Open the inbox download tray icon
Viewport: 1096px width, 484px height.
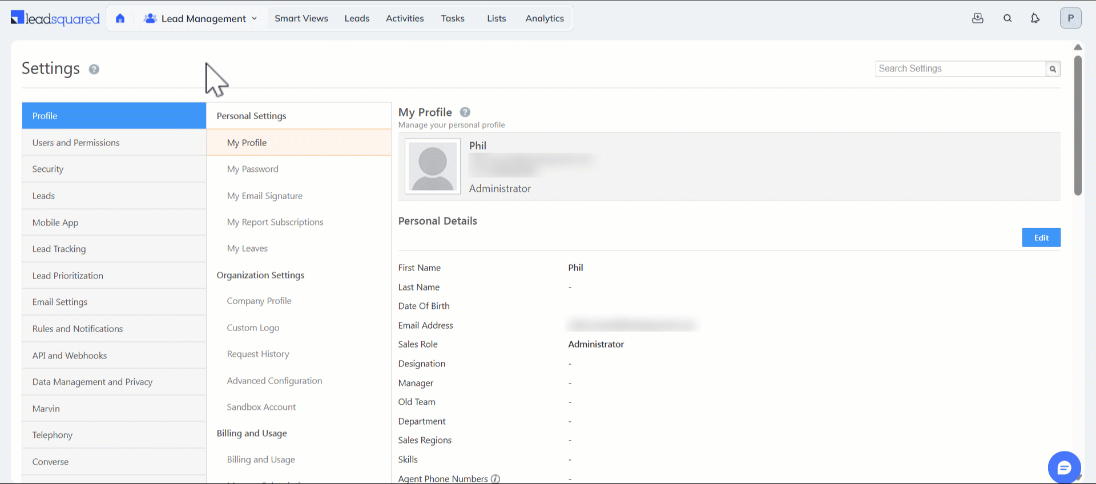978,18
